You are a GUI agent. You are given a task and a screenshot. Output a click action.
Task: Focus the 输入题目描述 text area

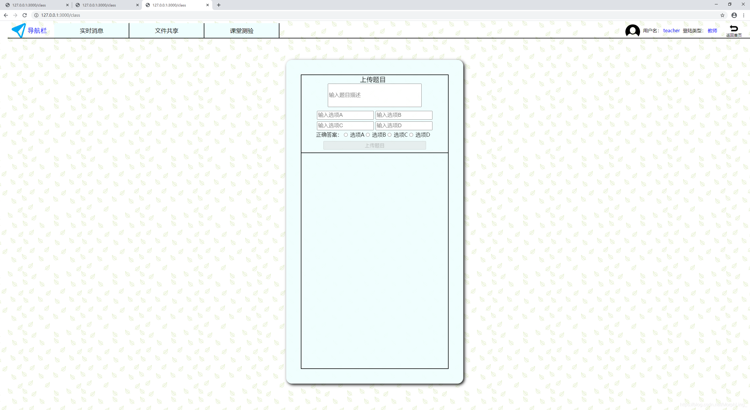pyautogui.click(x=374, y=95)
